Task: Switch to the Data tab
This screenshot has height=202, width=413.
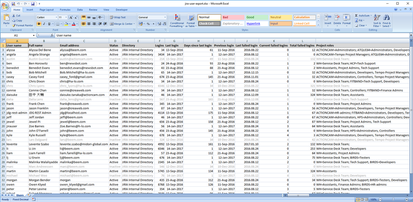Action: coord(80,10)
